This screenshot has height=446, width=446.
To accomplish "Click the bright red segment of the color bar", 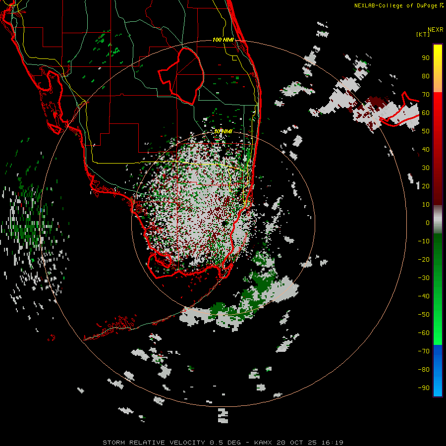I will point(438,105).
